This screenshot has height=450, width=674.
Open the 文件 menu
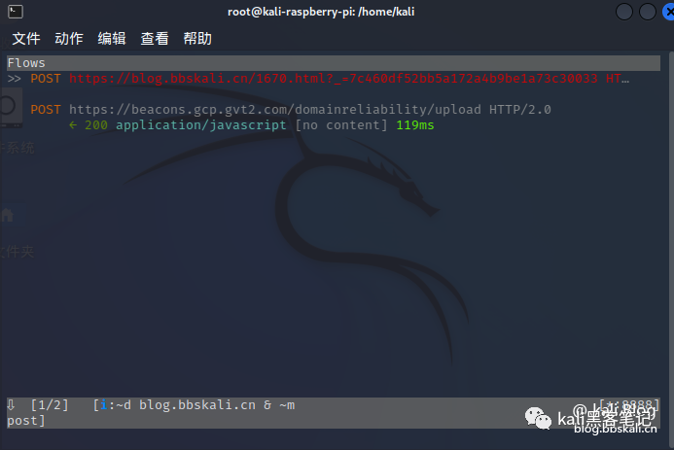tap(26, 39)
